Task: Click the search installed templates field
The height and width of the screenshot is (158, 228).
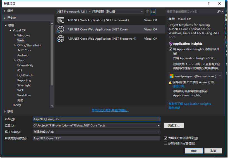Action: point(191,11)
